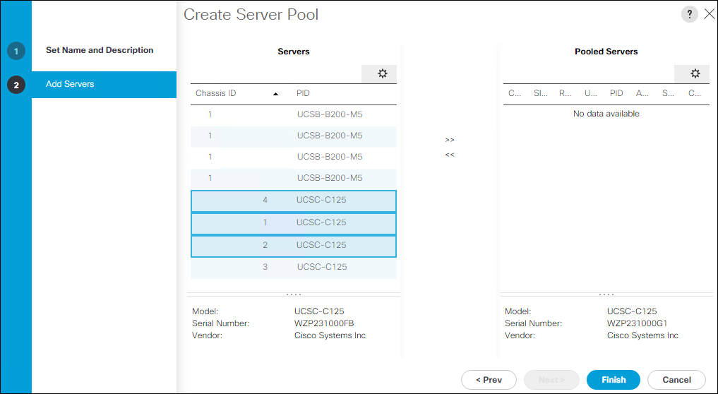Sort Pooled Servers by the U... column
The height and width of the screenshot is (394, 718).
[591, 93]
